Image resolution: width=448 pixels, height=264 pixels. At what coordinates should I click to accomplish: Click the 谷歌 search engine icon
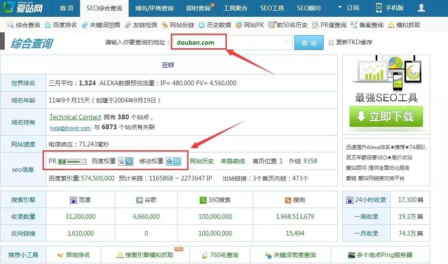click(139, 200)
